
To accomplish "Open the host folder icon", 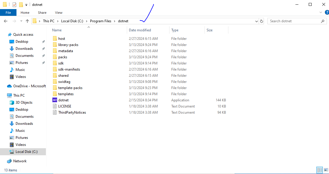I will point(55,39).
